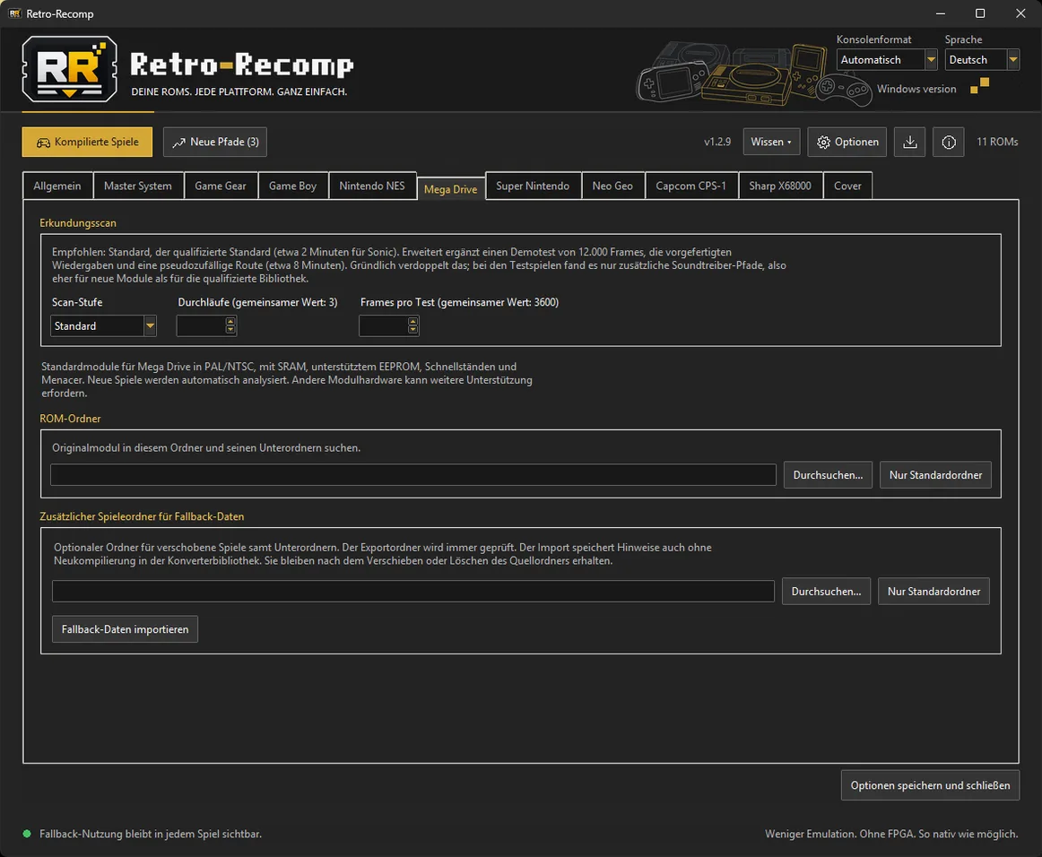This screenshot has width=1042, height=857.
Task: Open Kompilierte Spiele view
Action: point(87,143)
